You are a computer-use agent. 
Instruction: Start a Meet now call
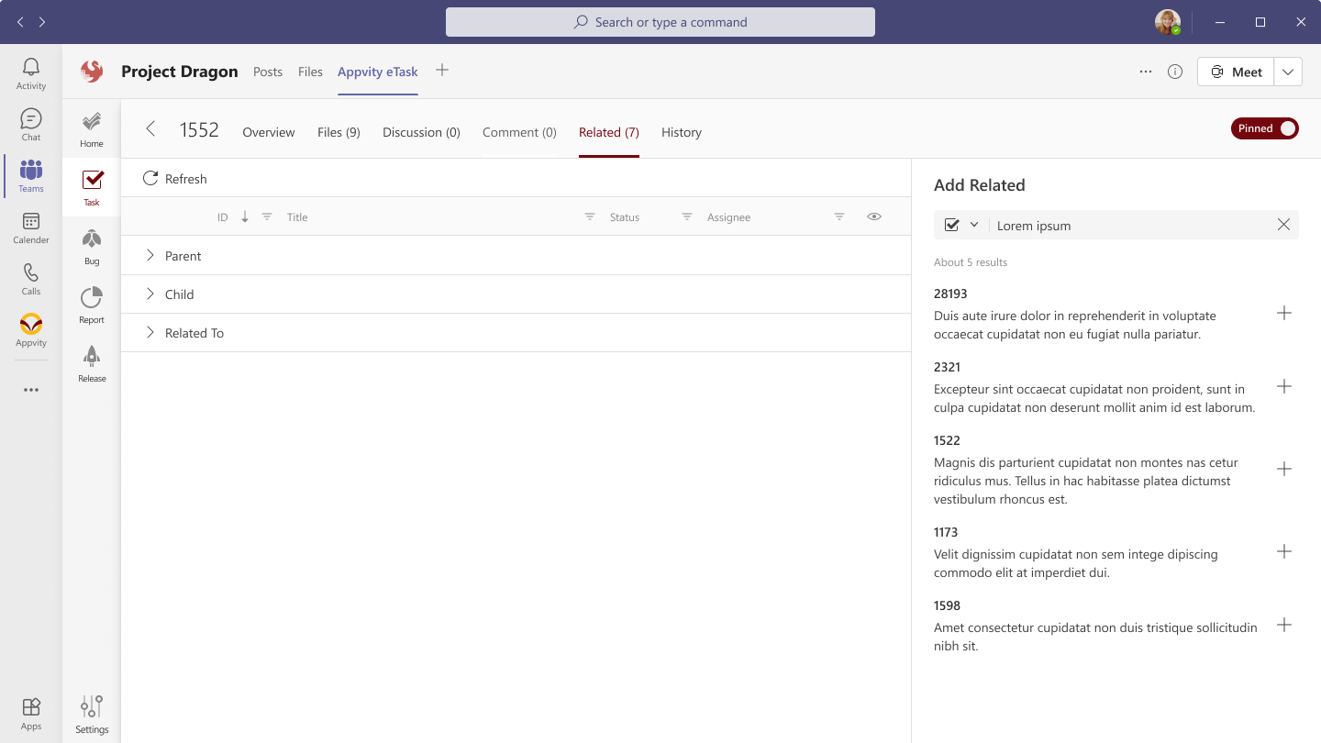click(x=1235, y=71)
